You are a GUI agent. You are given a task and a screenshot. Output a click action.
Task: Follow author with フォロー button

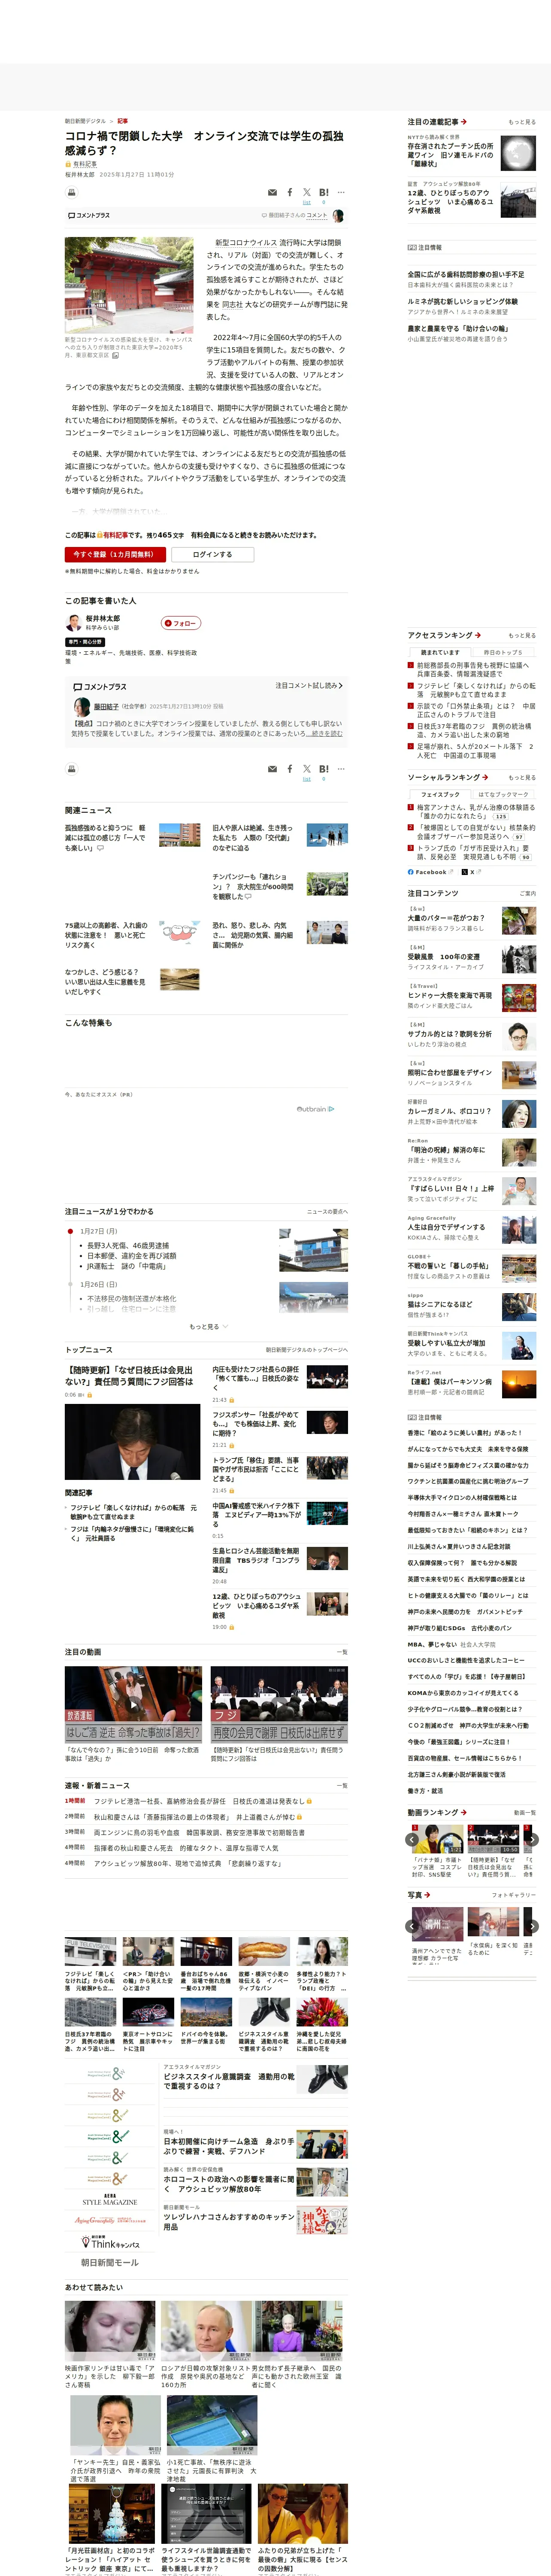click(x=181, y=623)
